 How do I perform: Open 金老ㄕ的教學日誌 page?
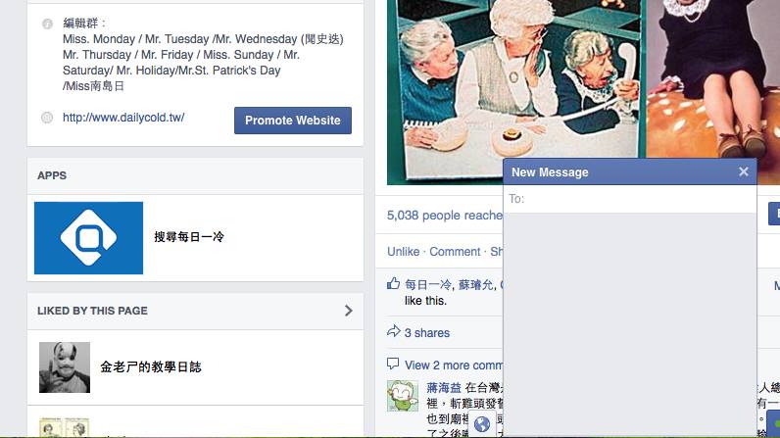tap(151, 367)
